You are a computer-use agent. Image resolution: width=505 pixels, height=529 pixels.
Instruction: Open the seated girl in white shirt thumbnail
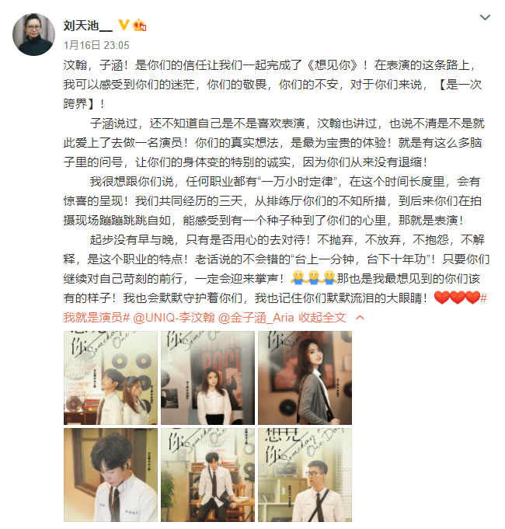pyautogui.click(x=207, y=378)
